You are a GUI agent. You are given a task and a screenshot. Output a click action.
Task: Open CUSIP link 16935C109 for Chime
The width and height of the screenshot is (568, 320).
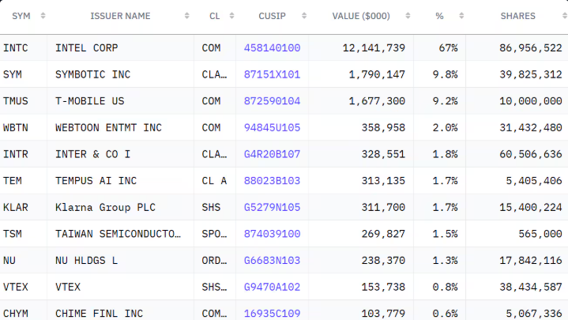click(272, 314)
